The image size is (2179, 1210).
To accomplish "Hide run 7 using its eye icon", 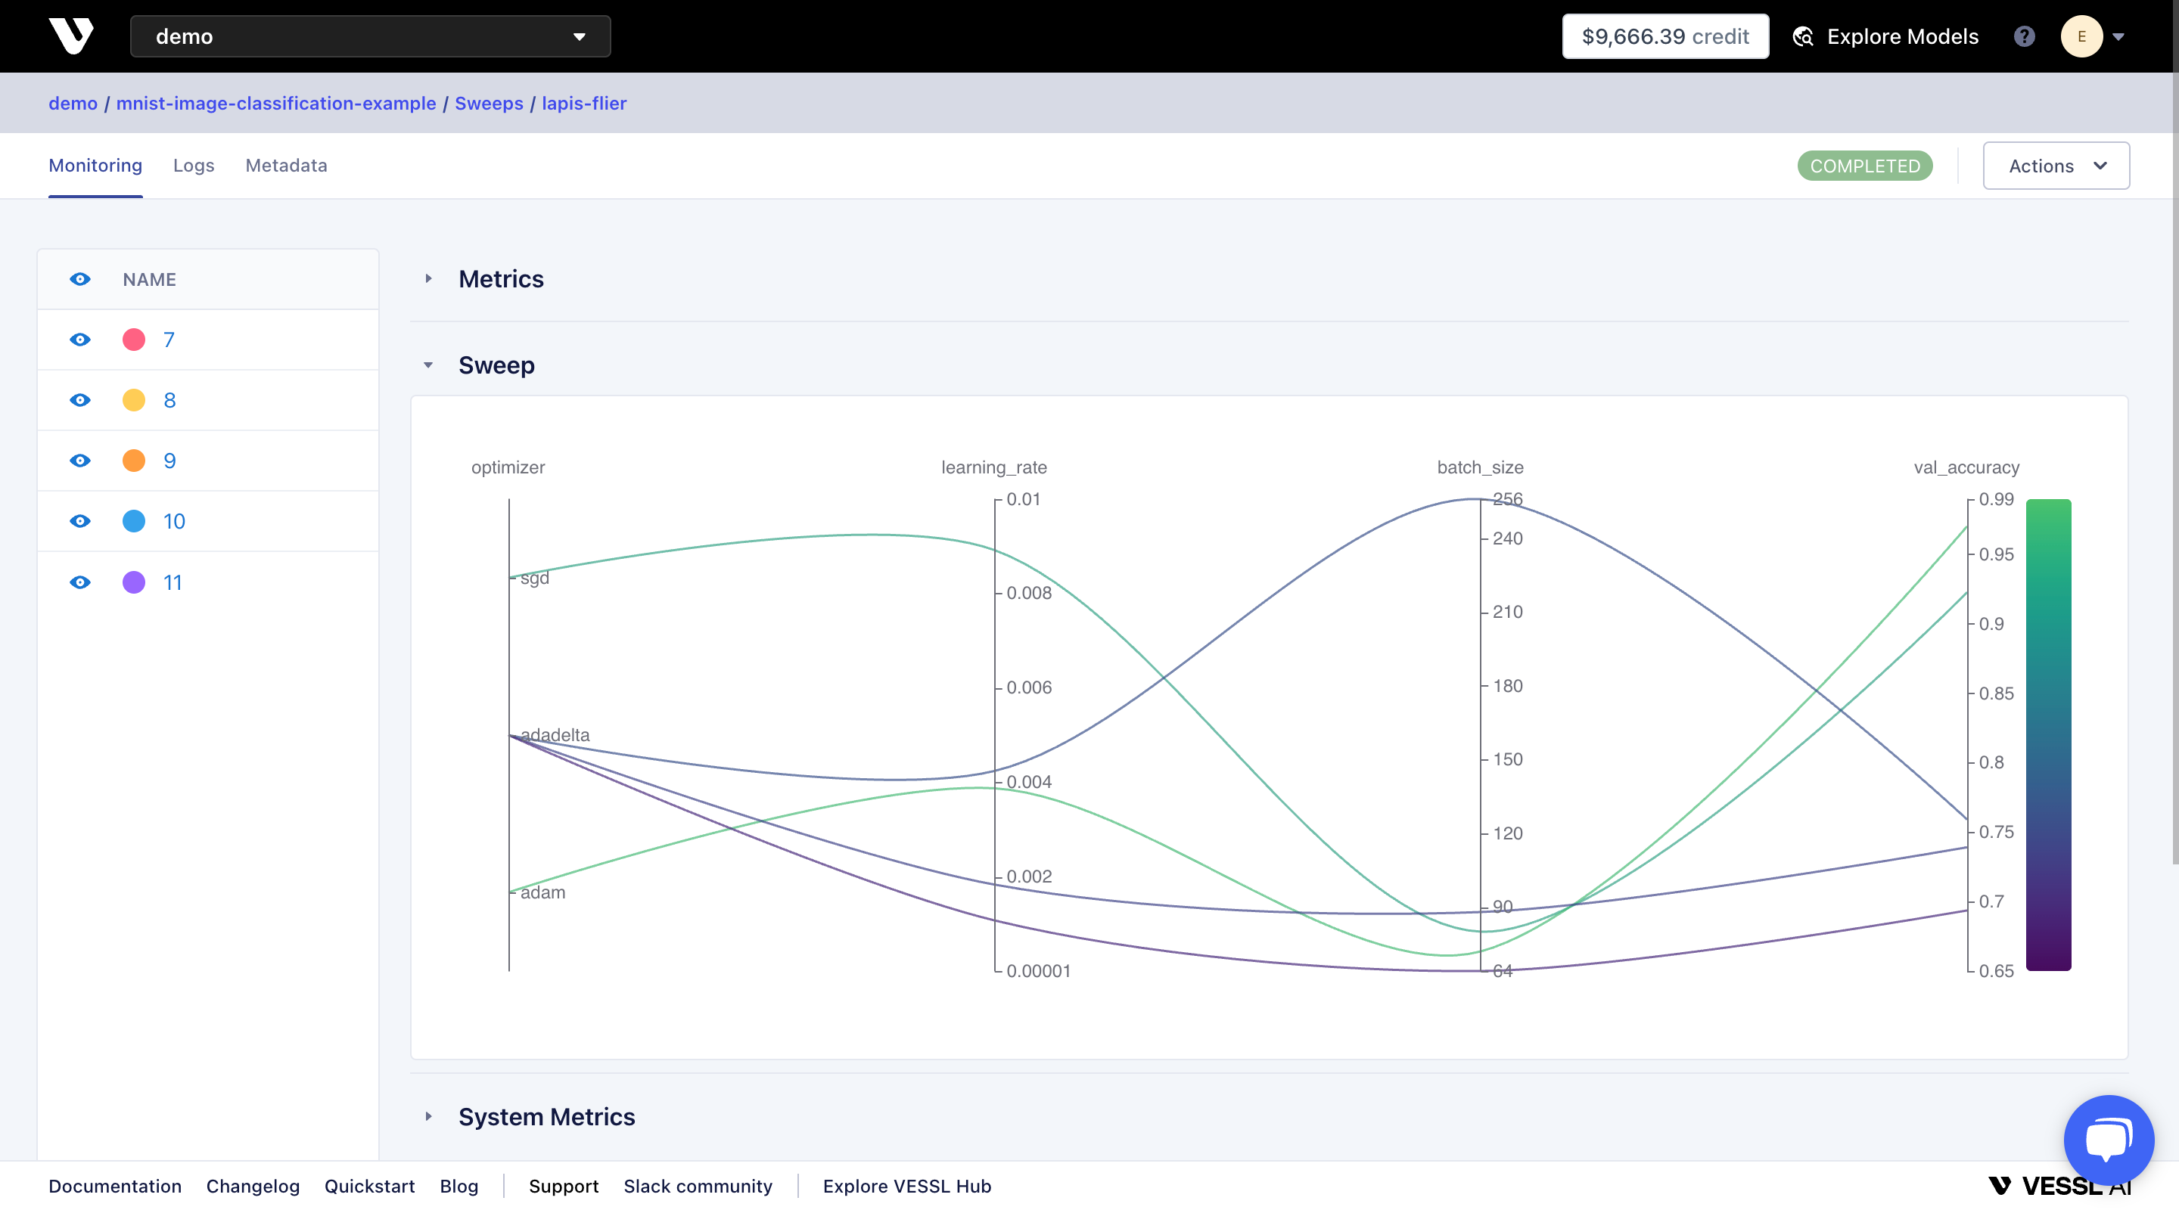I will coord(80,340).
